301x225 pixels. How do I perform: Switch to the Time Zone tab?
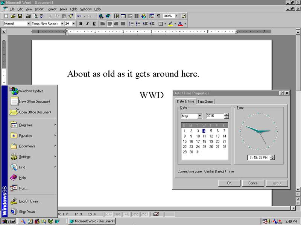[205, 102]
